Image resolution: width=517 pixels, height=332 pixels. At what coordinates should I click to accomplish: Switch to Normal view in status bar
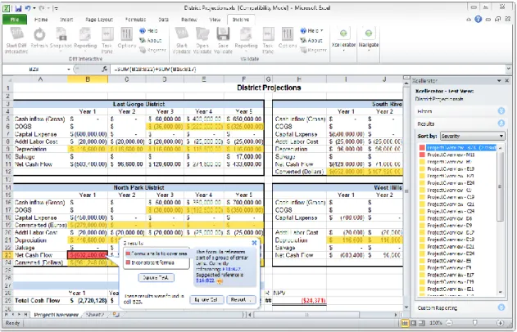coord(405,323)
